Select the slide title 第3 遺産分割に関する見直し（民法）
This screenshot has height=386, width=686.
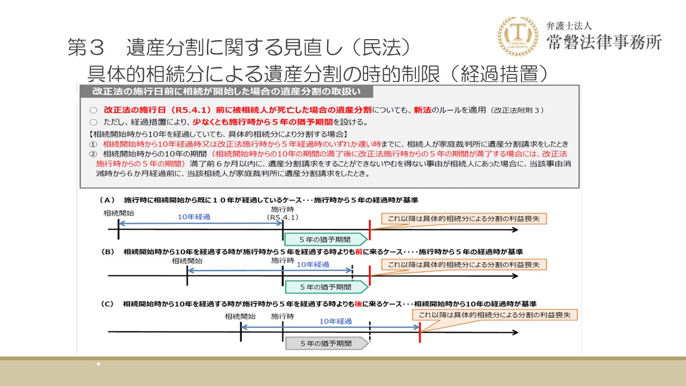pos(239,48)
